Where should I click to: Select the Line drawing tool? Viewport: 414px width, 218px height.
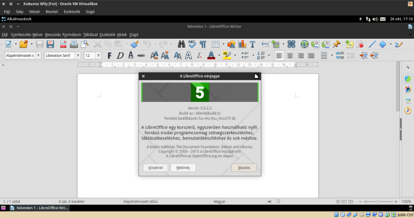tap(372, 44)
